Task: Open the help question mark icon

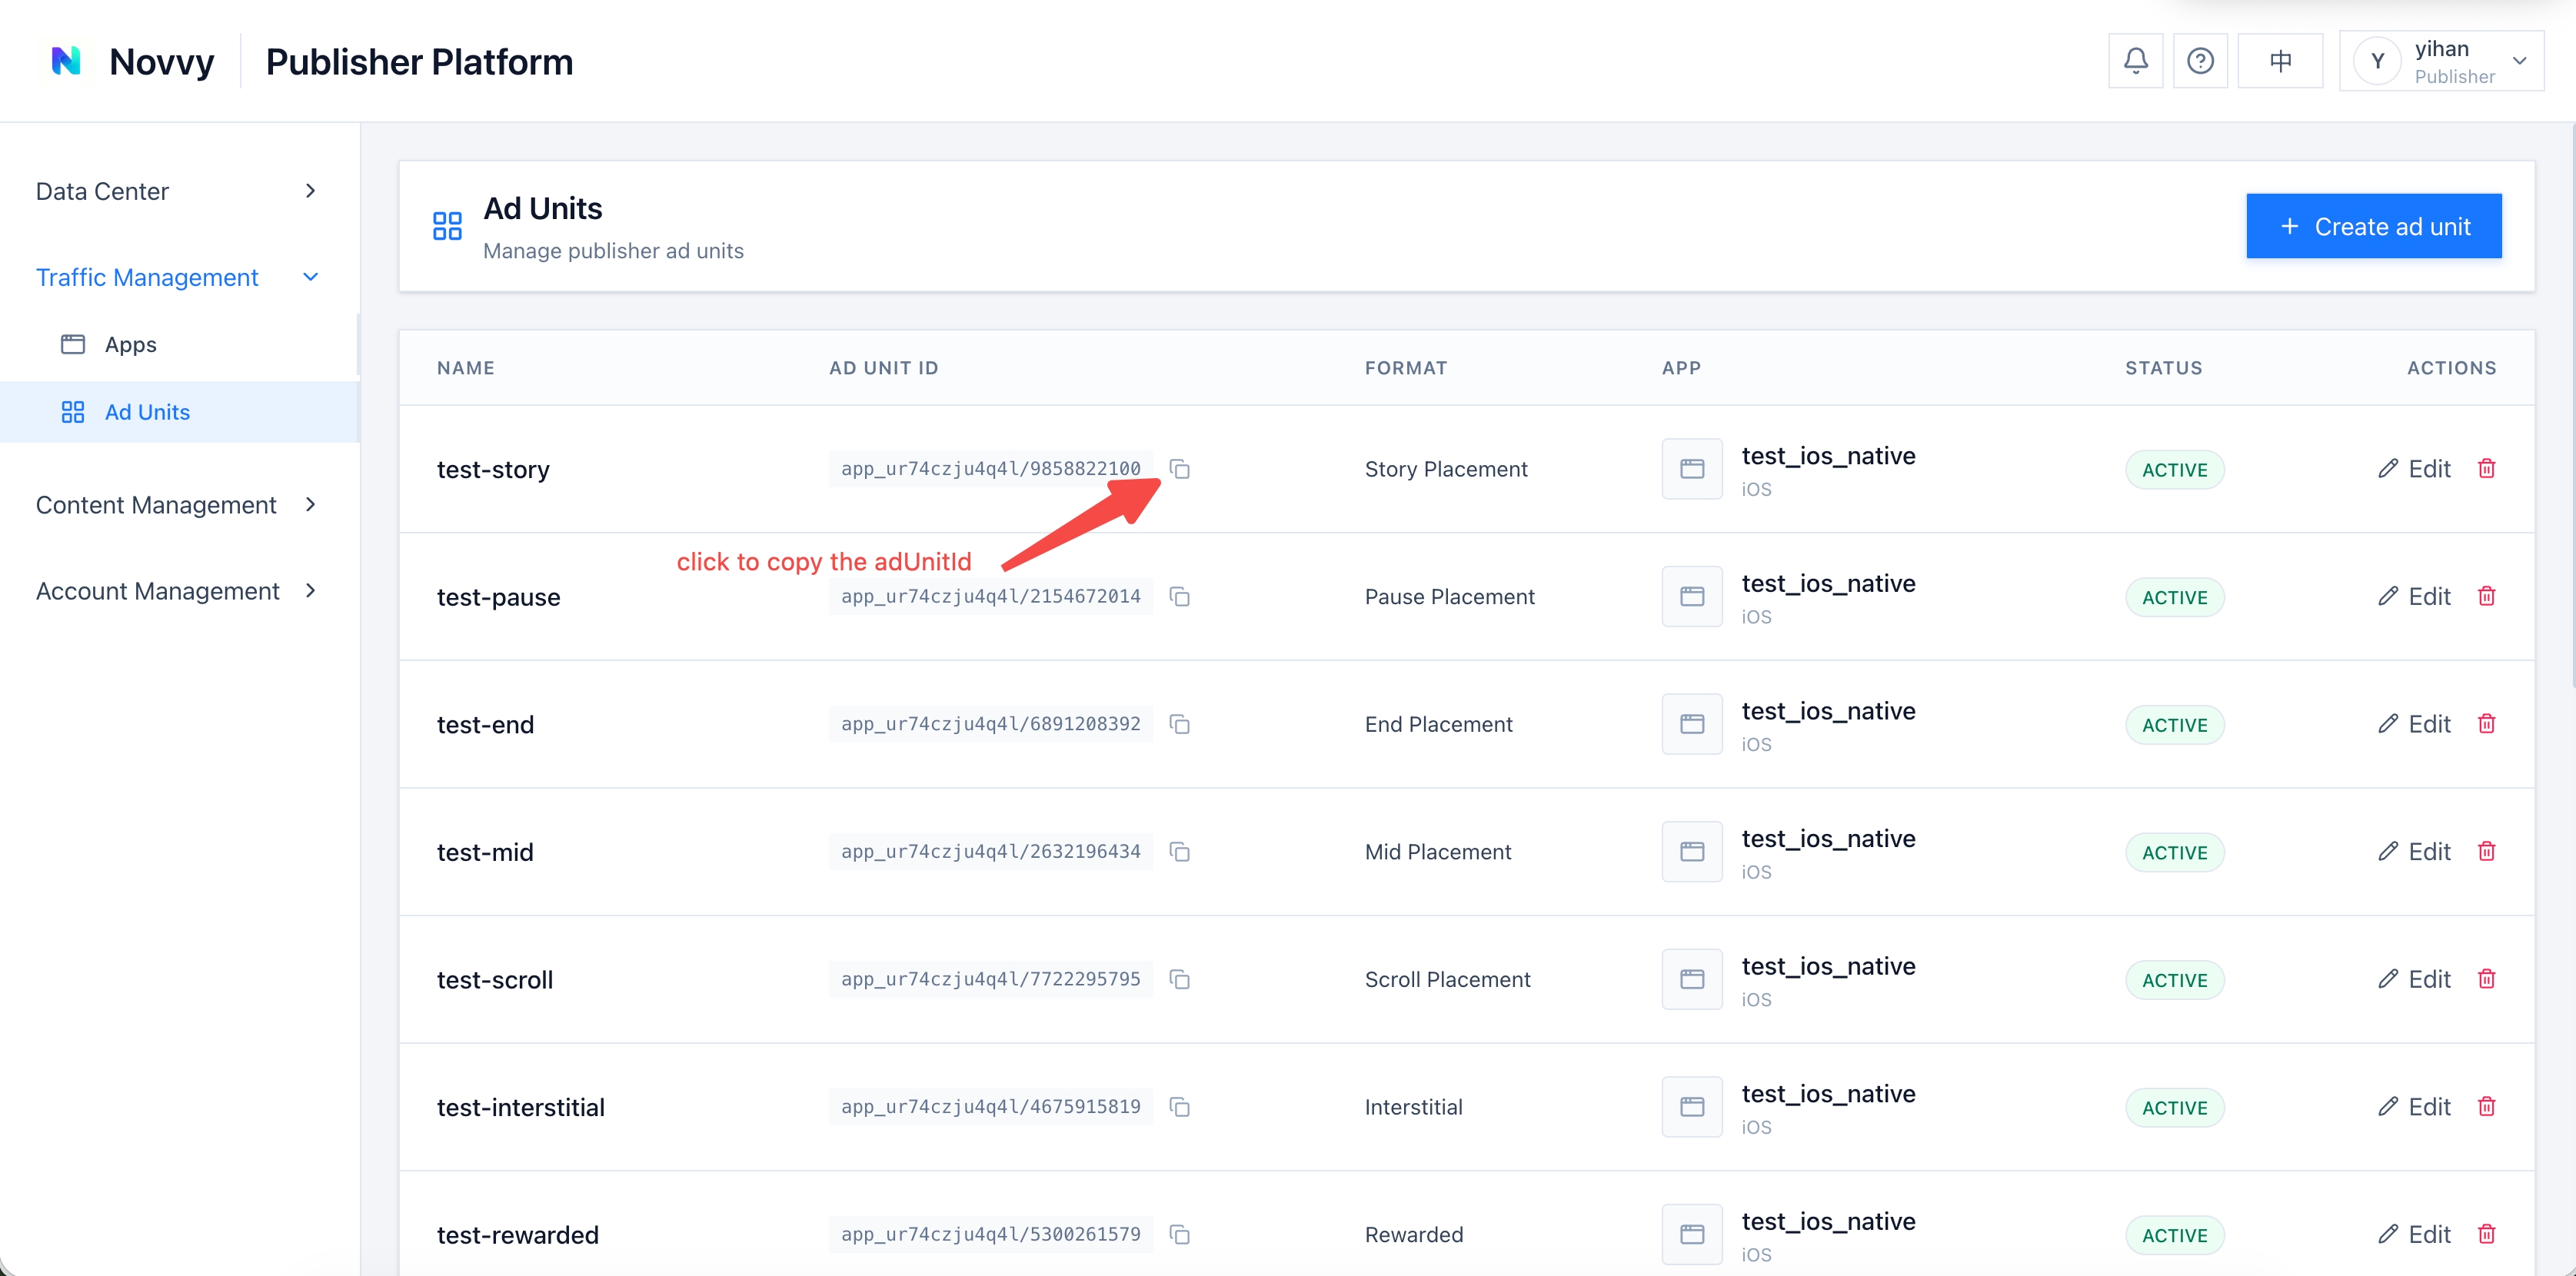Action: coord(2200,61)
